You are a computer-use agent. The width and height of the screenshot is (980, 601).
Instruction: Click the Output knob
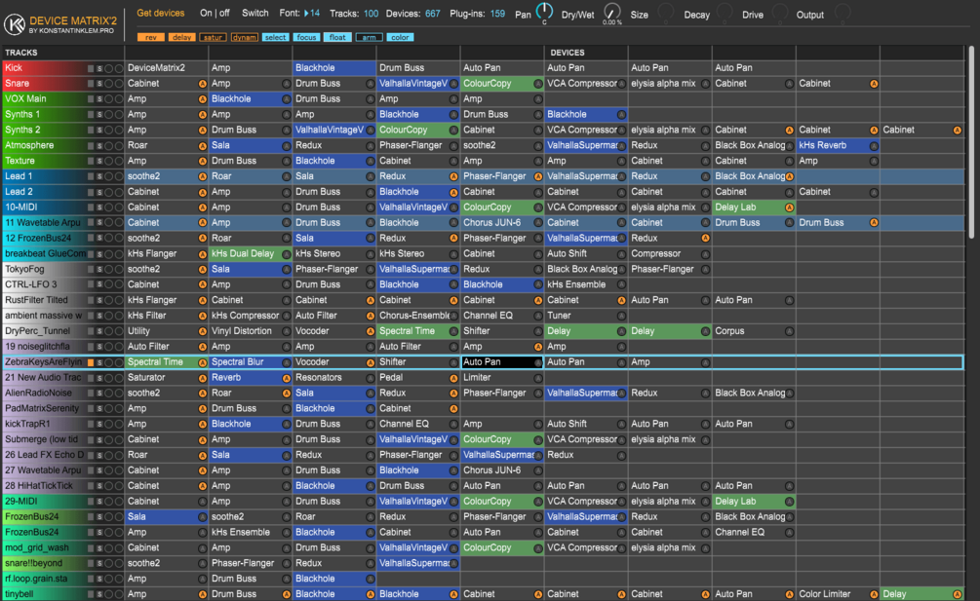pos(842,12)
